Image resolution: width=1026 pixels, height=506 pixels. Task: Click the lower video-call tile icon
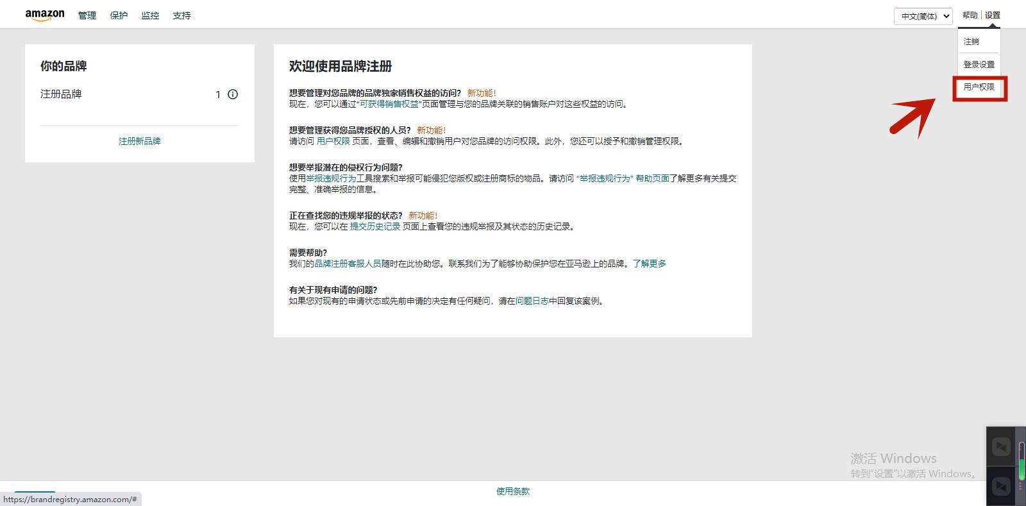tap(1001, 486)
